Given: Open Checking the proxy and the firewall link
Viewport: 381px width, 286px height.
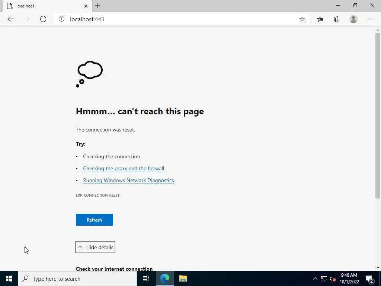Looking at the screenshot, I should (x=124, y=168).
